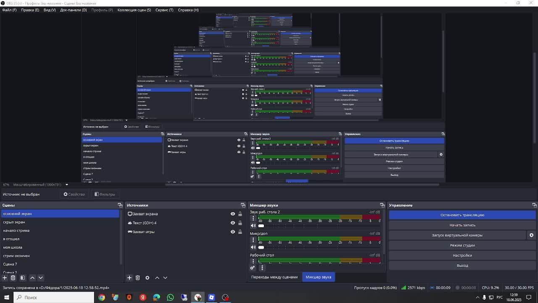The width and height of the screenshot is (538, 303).
Task: Switch to the Переходы между сценами tab
Action: click(274, 277)
